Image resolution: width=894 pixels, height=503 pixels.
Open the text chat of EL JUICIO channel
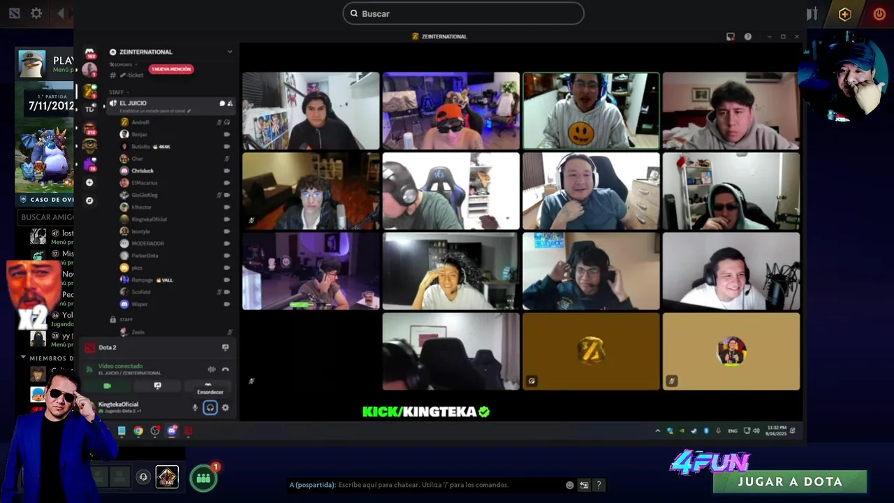pos(222,103)
